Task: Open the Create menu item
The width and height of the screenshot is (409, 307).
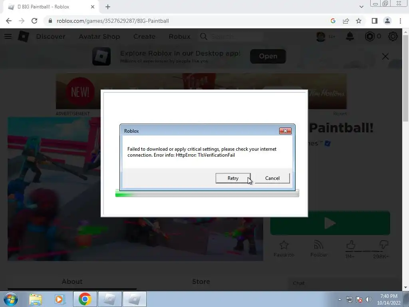Action: point(144,36)
